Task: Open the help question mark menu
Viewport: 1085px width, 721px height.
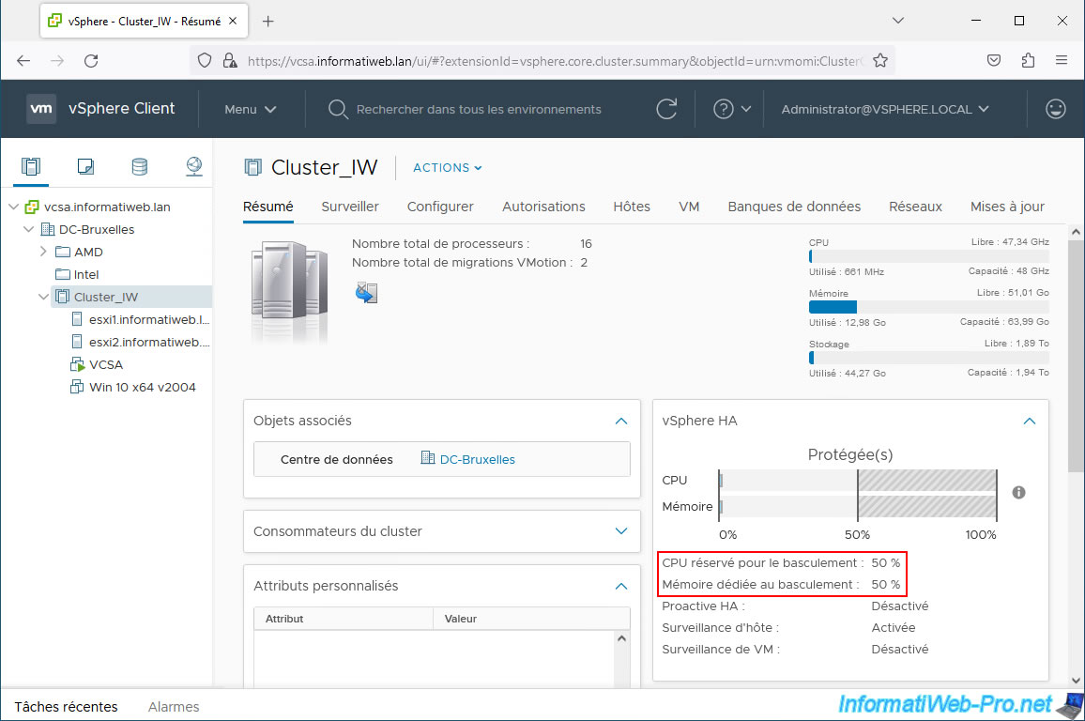Action: (x=732, y=109)
